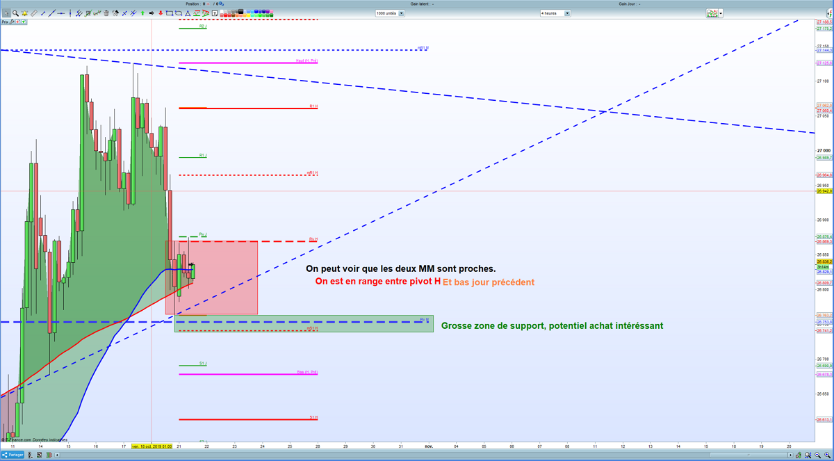This screenshot has width=834, height=461.
Task: Click the yellow 26 942.0 price label
Action: point(824,191)
